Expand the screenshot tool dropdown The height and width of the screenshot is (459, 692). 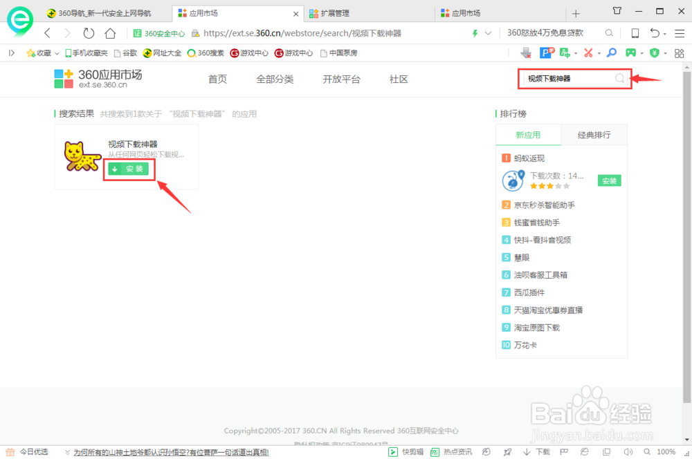[599, 54]
